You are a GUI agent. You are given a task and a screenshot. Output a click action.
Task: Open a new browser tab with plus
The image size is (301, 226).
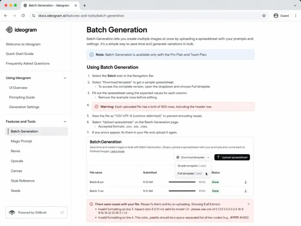(85, 5)
